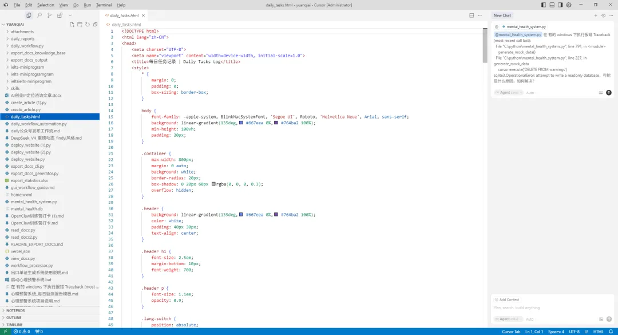Show chat history clock icon

click(603, 15)
